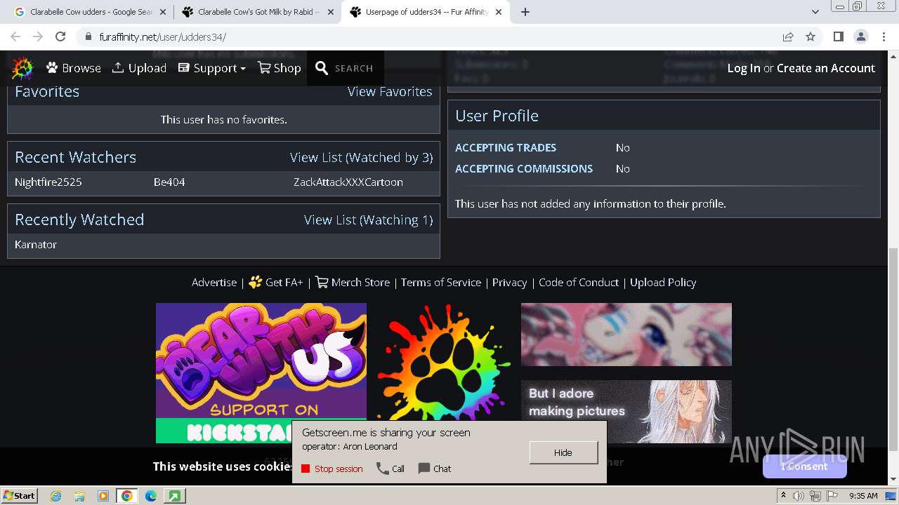
Task: Click the page vertical scrollbar
Action: click(x=893, y=350)
